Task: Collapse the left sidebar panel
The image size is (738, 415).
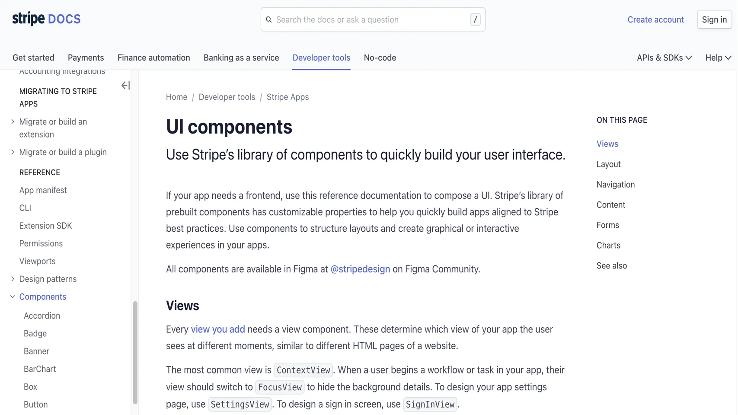Action: click(125, 85)
